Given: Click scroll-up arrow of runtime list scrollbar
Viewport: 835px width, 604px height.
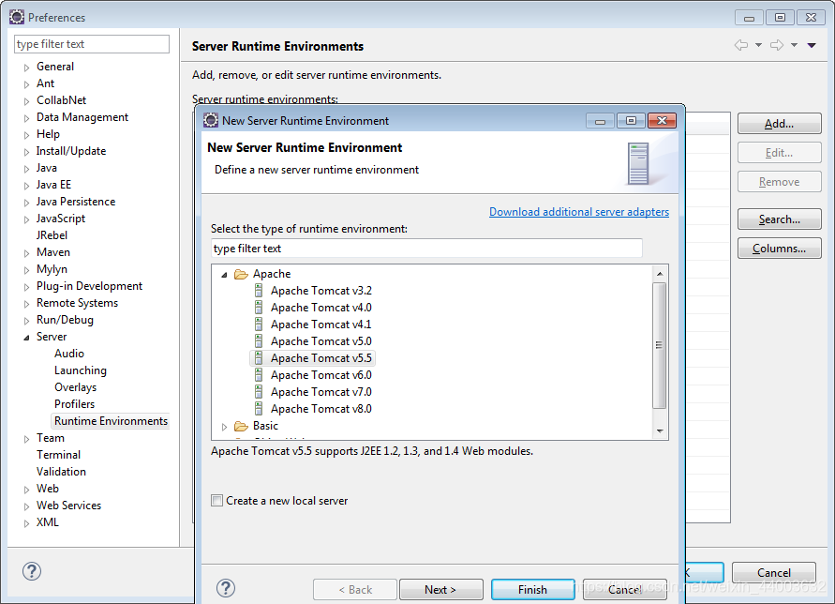Looking at the screenshot, I should tap(660, 274).
